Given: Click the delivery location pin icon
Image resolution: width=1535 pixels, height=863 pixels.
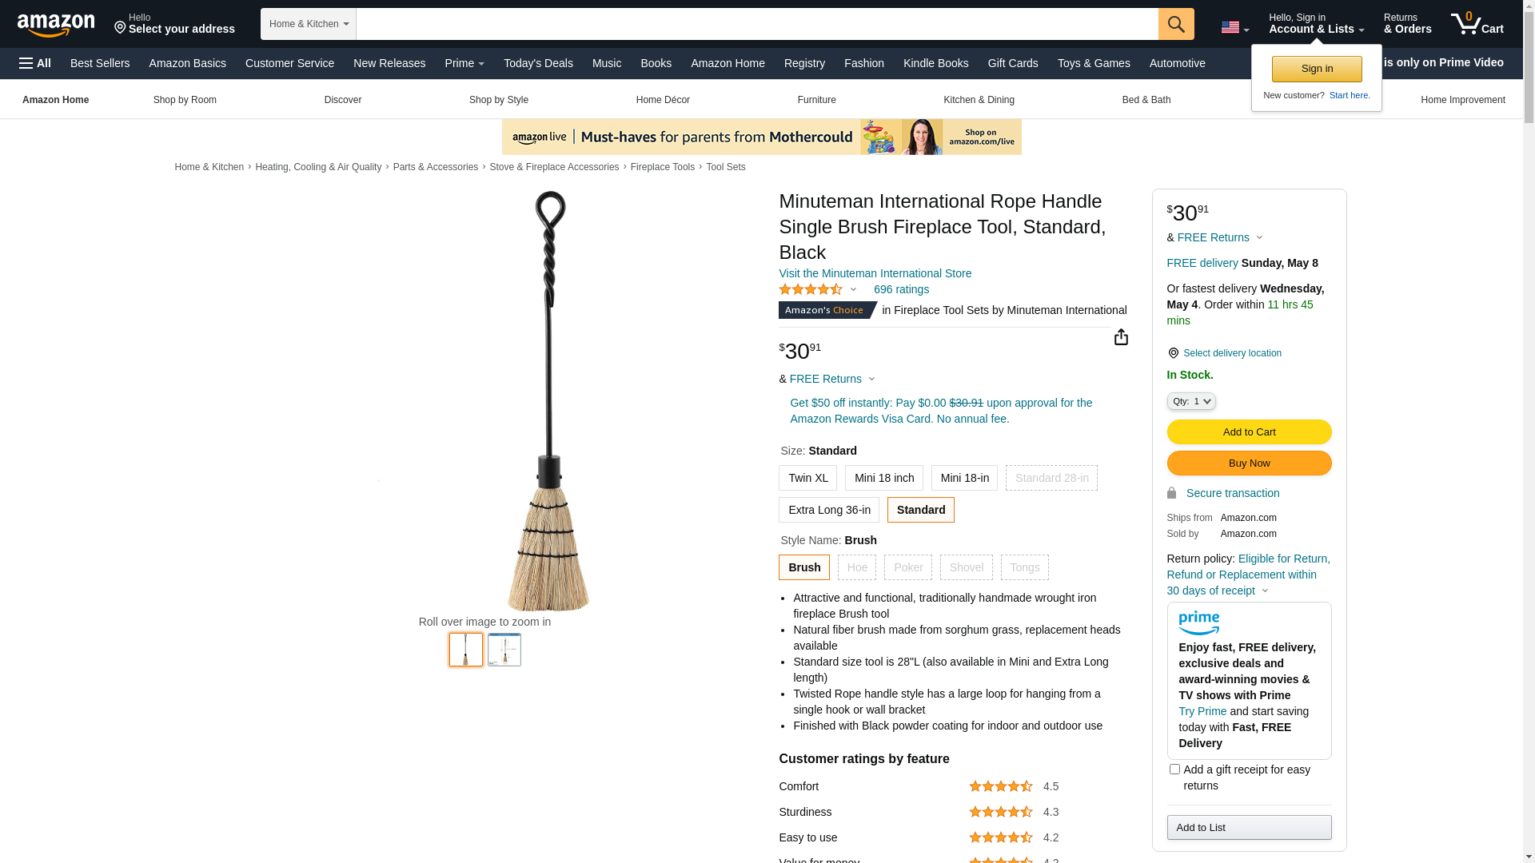Looking at the screenshot, I should click(x=1173, y=353).
